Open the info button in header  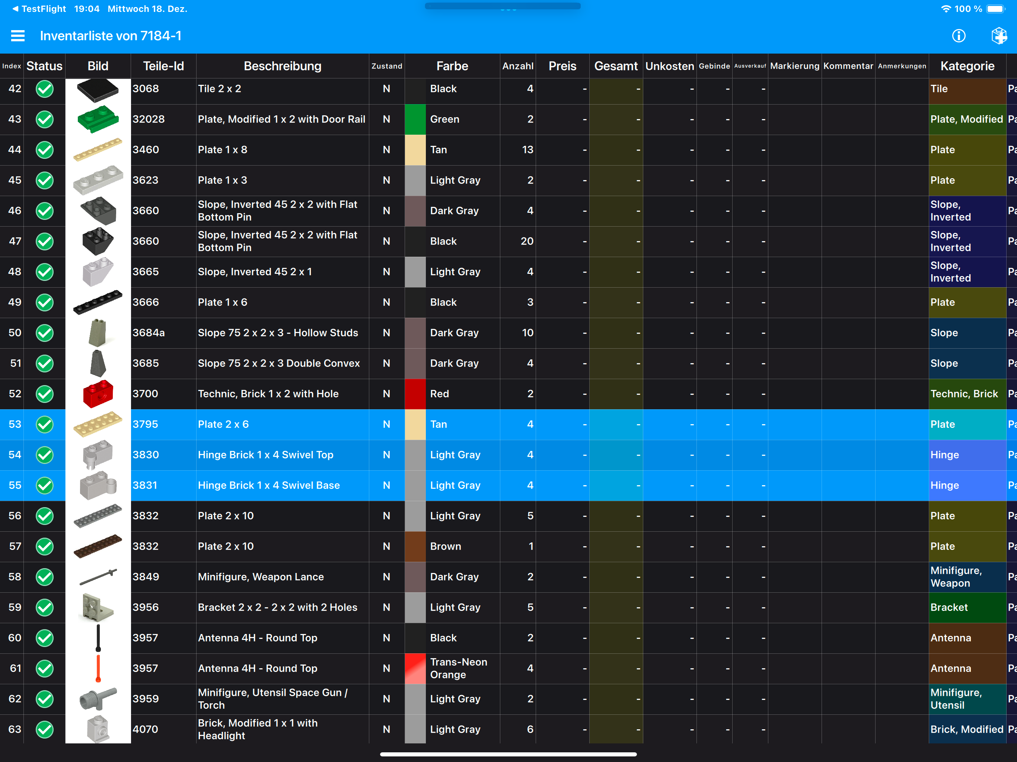(959, 36)
